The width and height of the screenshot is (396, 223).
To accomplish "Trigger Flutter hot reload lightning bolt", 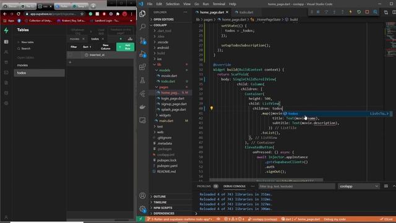I will coord(350,12).
